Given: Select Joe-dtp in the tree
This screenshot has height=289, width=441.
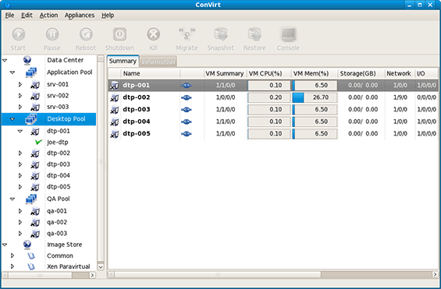Looking at the screenshot, I should click(58, 143).
